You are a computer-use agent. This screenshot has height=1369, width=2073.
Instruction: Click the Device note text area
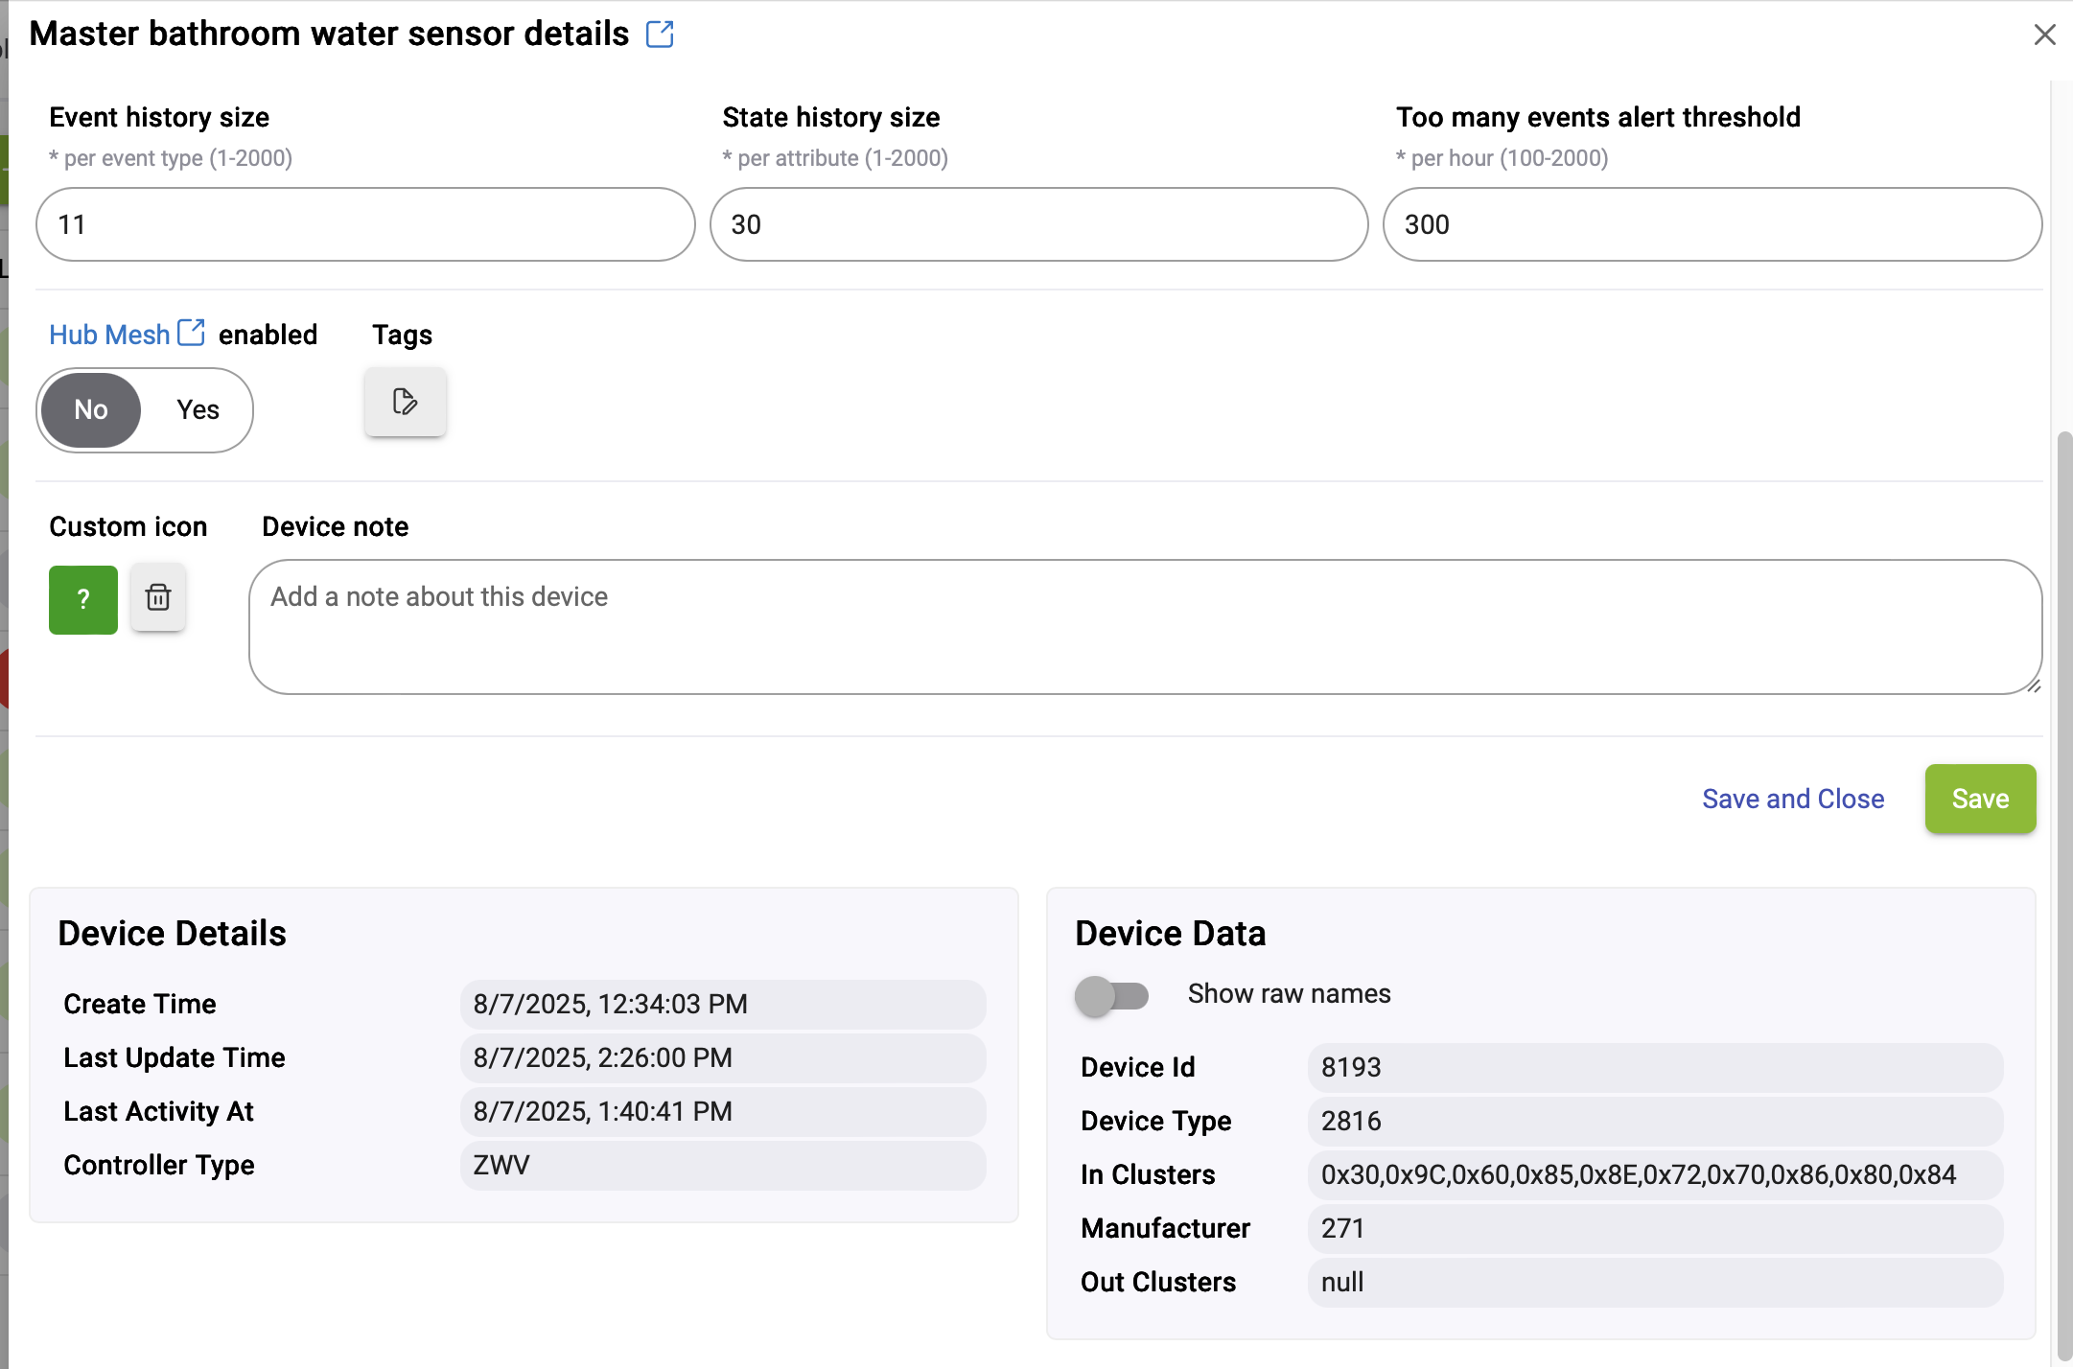1145,627
